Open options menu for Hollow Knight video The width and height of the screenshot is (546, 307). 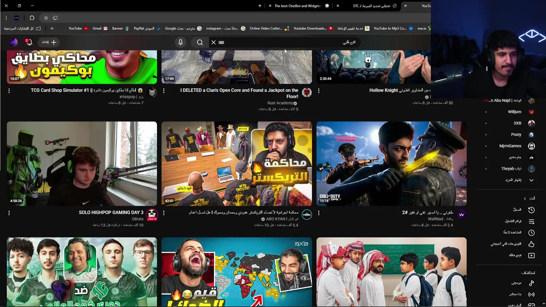point(319,91)
